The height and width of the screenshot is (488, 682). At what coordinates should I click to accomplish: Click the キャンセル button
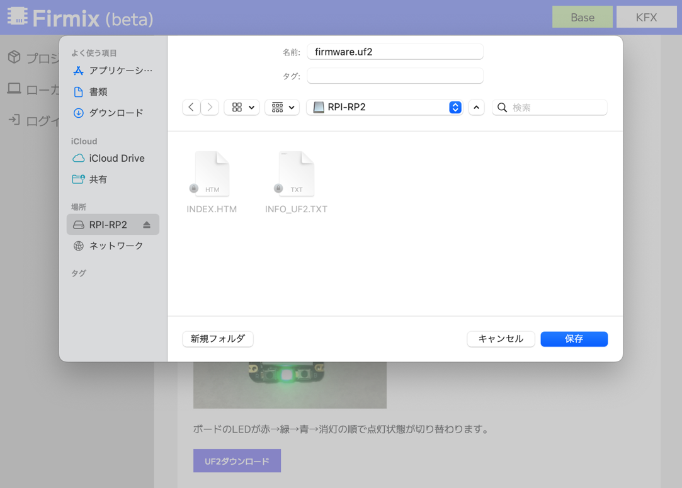tap(501, 339)
